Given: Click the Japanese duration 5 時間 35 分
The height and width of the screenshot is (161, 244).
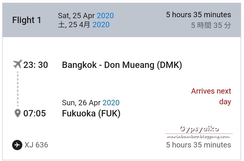Looking at the screenshot, I should click(x=211, y=25).
